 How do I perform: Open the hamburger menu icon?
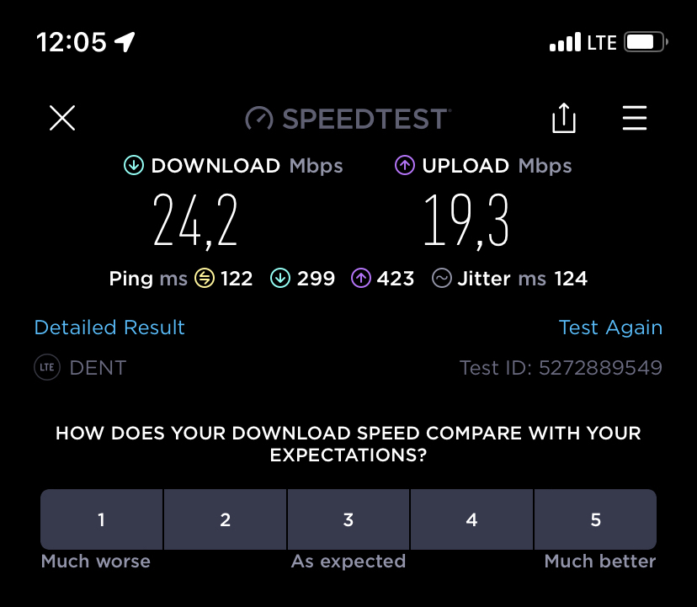coord(635,118)
